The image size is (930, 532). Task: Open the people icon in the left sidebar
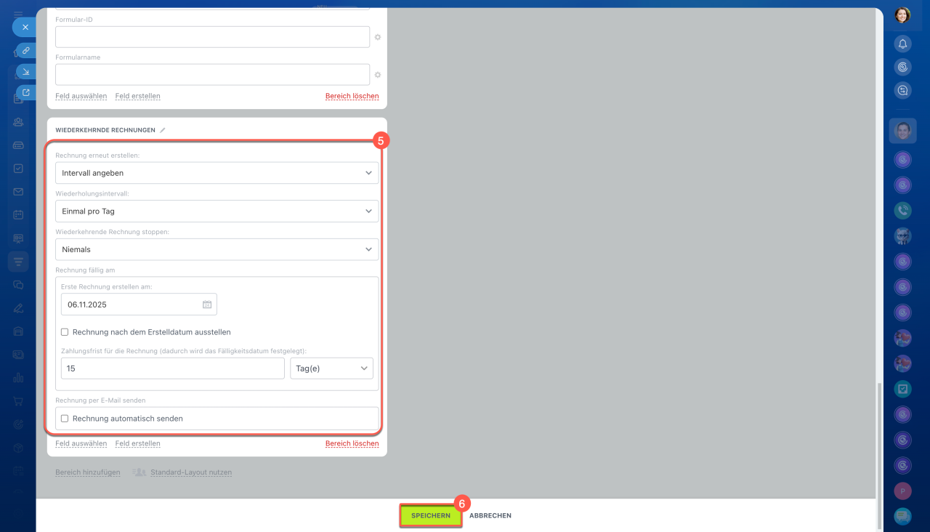18,122
